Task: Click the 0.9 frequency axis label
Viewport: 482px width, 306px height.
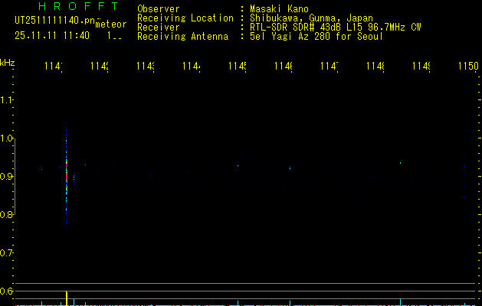Action: [x=6, y=177]
